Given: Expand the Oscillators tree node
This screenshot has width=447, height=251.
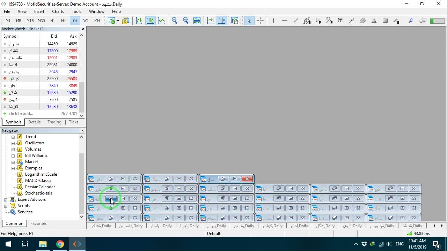Looking at the screenshot, I should point(13,143).
